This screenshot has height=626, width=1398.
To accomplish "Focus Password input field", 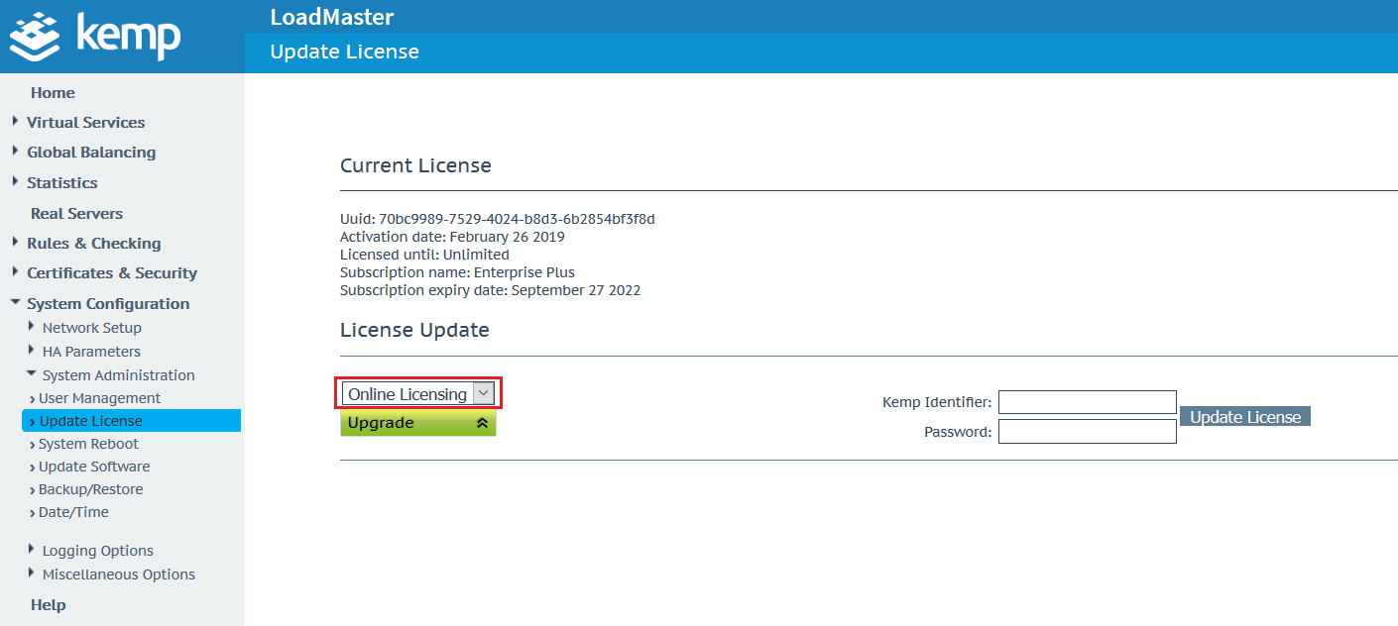I will tap(1087, 432).
